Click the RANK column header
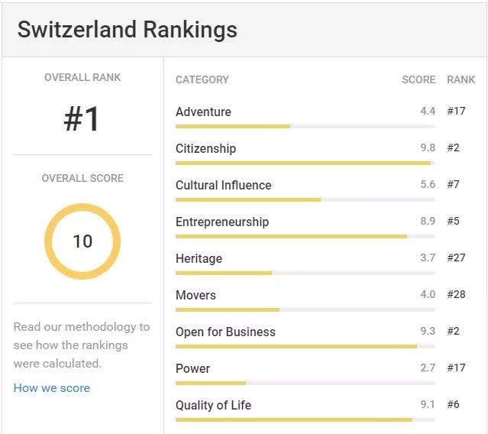The height and width of the screenshot is (434, 488). [461, 79]
